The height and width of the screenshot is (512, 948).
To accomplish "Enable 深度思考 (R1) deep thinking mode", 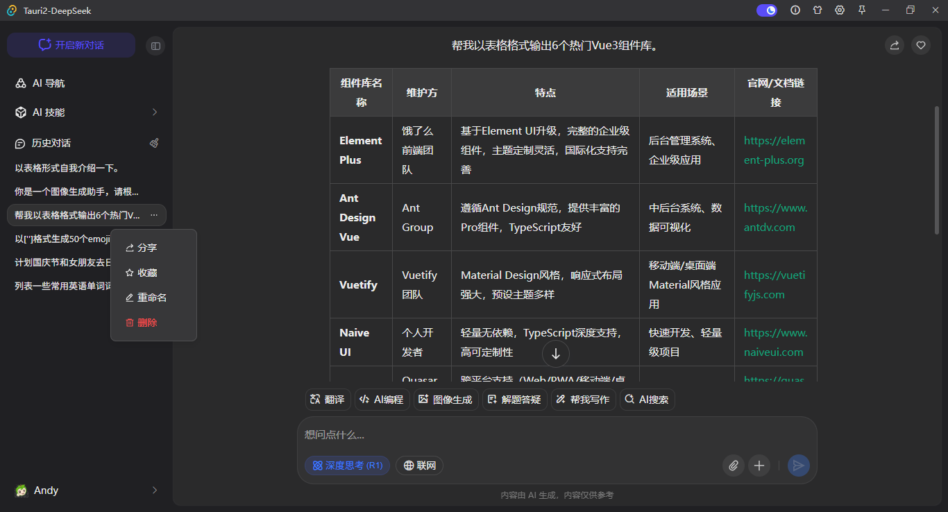I will 347,466.
